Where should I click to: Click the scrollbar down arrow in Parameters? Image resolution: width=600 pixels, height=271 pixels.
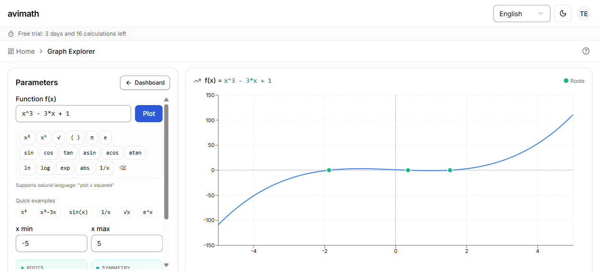(166, 265)
